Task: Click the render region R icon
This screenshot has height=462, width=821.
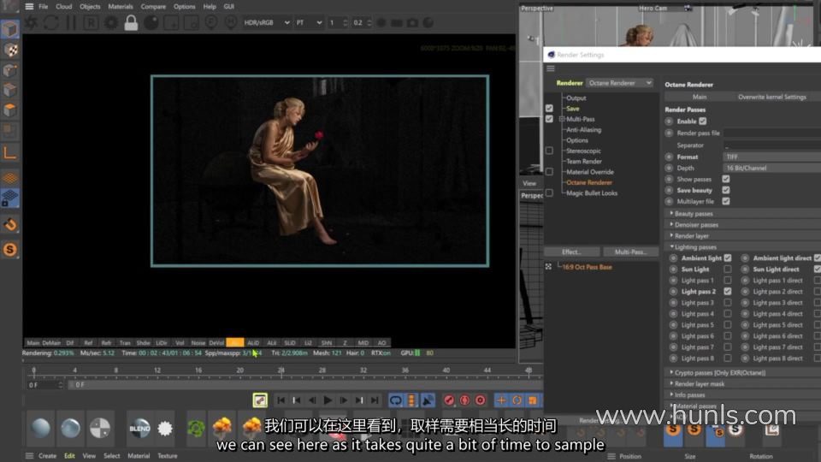Action: point(91,23)
